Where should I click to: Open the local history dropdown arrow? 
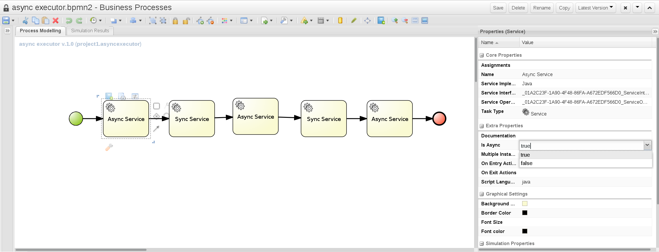pos(101,21)
